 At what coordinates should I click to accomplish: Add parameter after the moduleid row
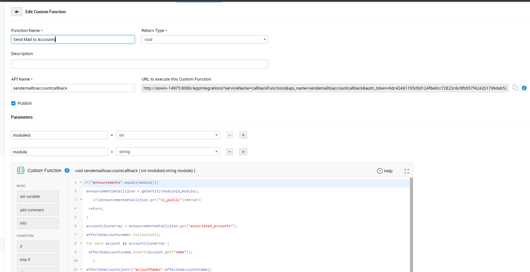[243, 135]
